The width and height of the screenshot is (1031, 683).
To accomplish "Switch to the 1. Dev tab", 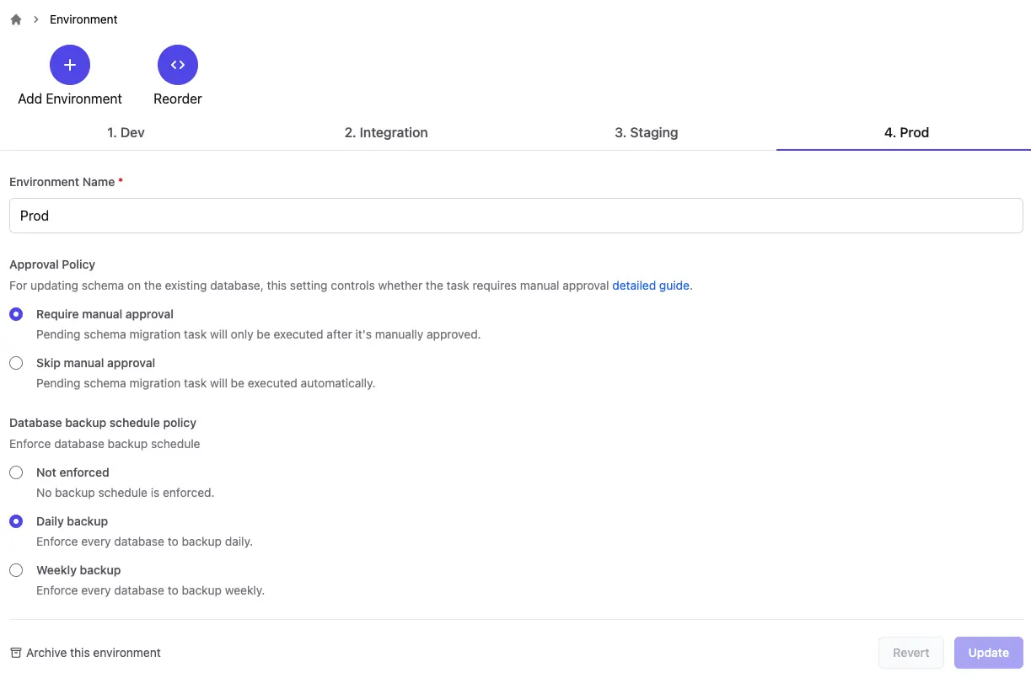I will click(x=126, y=132).
